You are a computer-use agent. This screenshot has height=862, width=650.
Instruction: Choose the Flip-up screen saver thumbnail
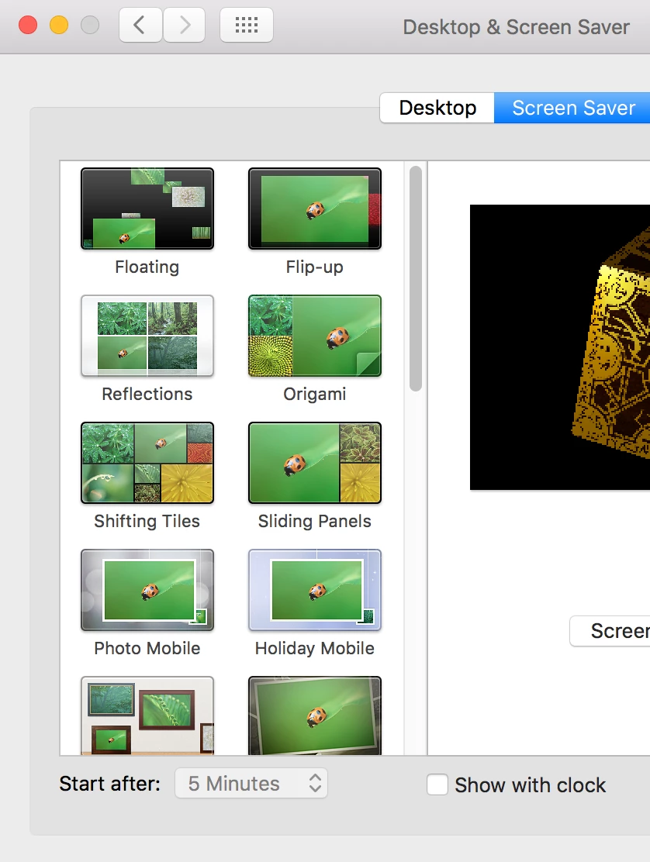click(x=315, y=209)
